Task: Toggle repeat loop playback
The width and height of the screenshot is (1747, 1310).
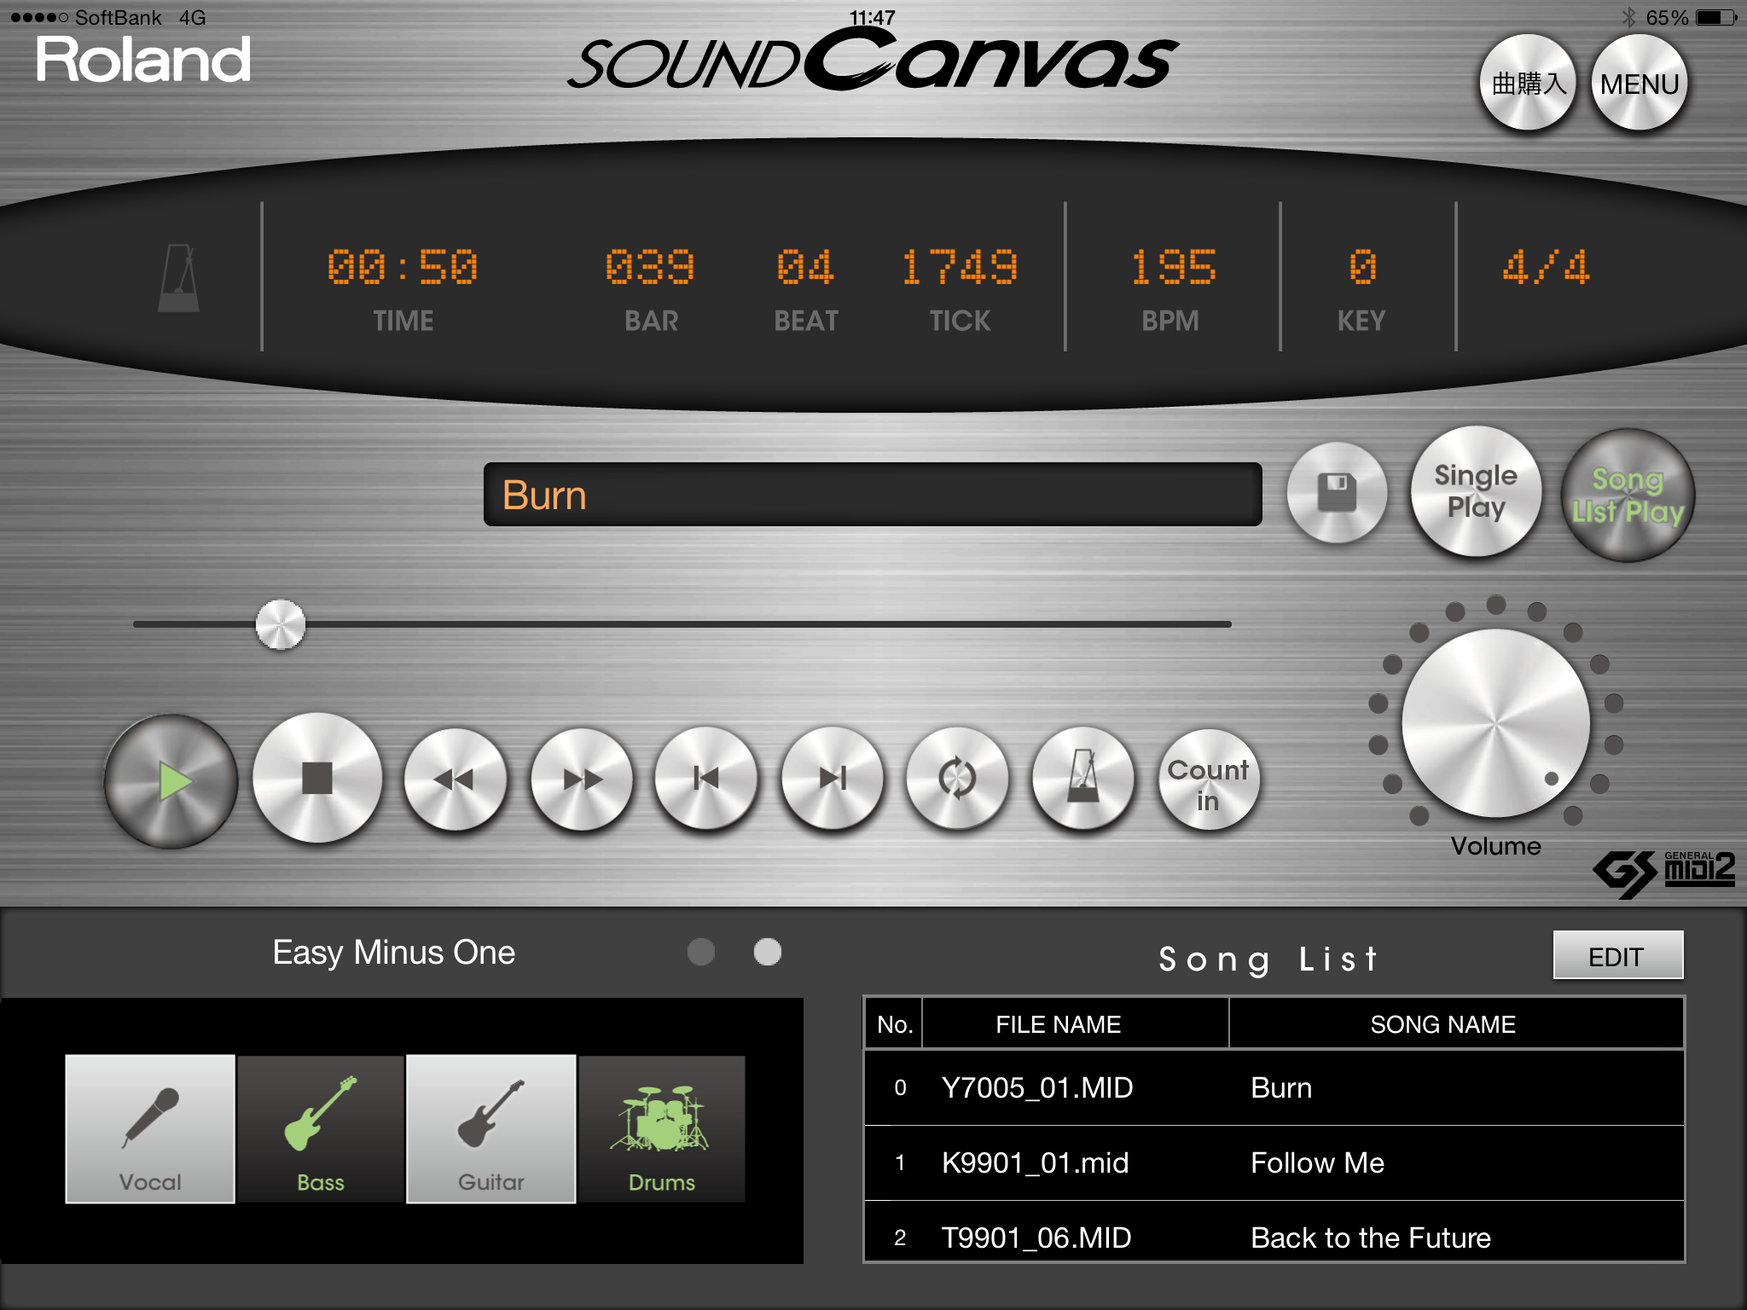Action: coord(957,778)
